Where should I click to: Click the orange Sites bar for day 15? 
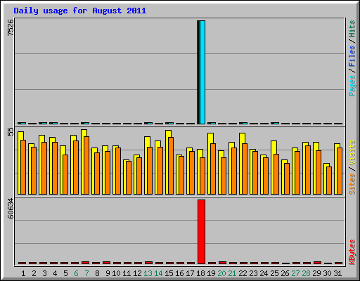coord(171,166)
